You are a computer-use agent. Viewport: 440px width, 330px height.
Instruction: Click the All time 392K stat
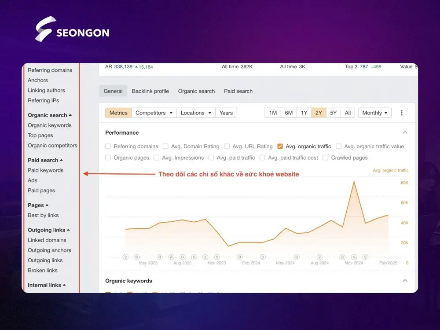tap(237, 67)
